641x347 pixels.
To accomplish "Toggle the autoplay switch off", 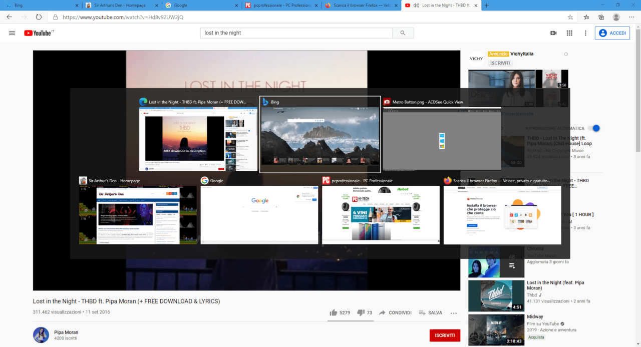I will tap(594, 128).
